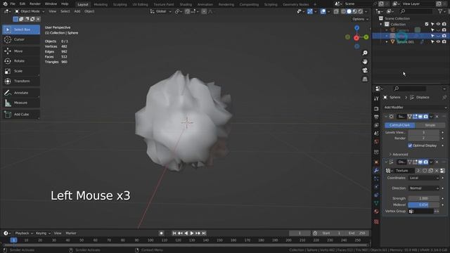Click the Blender logo menu icon
450x253 pixels.
click(x=5, y=4)
